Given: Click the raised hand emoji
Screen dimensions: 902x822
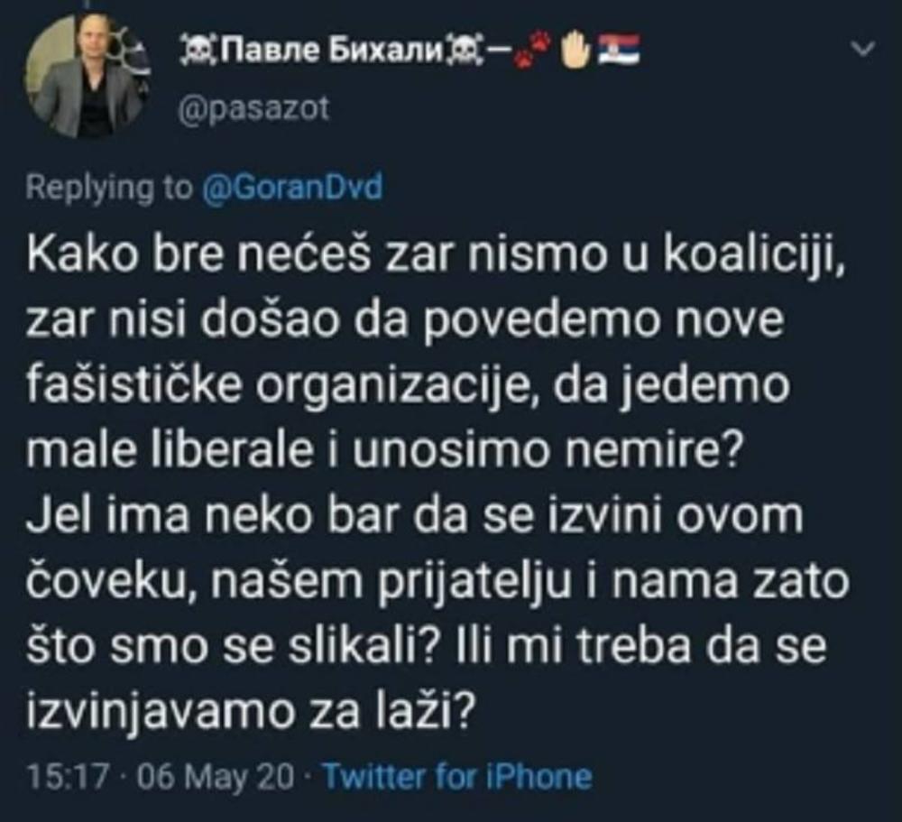Looking at the screenshot, I should (574, 51).
